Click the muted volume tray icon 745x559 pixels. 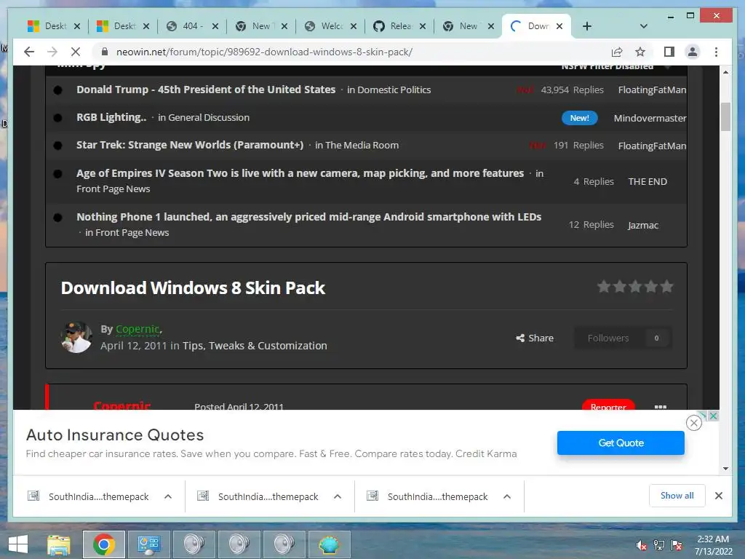[x=641, y=545]
